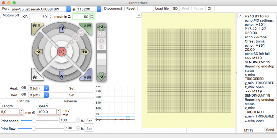This screenshot has height=138, width=277.
Task: Toggle the log panel with > button
Action: pyautogui.click(x=240, y=16)
